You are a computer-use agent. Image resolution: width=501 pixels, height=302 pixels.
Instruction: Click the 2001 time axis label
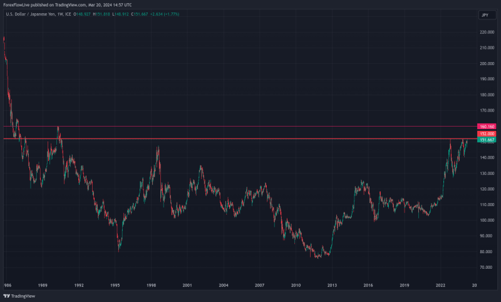187,285
